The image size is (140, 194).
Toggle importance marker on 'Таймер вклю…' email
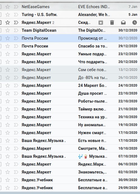point(16,109)
